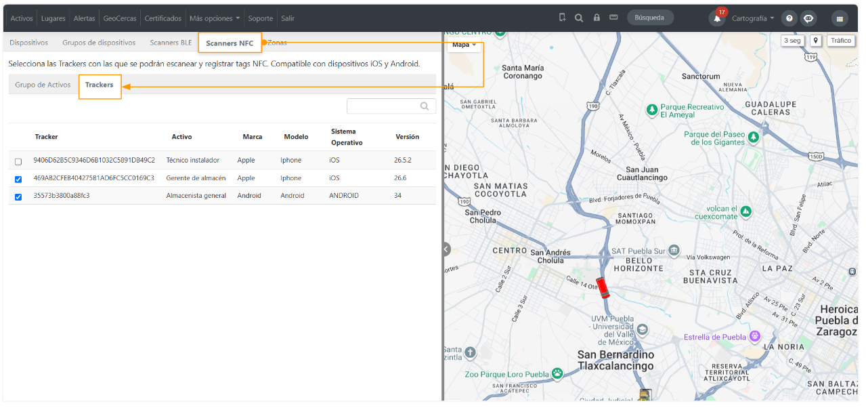The image size is (866, 412).
Task: Click the add-device icon in the top bar
Action: tap(562, 18)
